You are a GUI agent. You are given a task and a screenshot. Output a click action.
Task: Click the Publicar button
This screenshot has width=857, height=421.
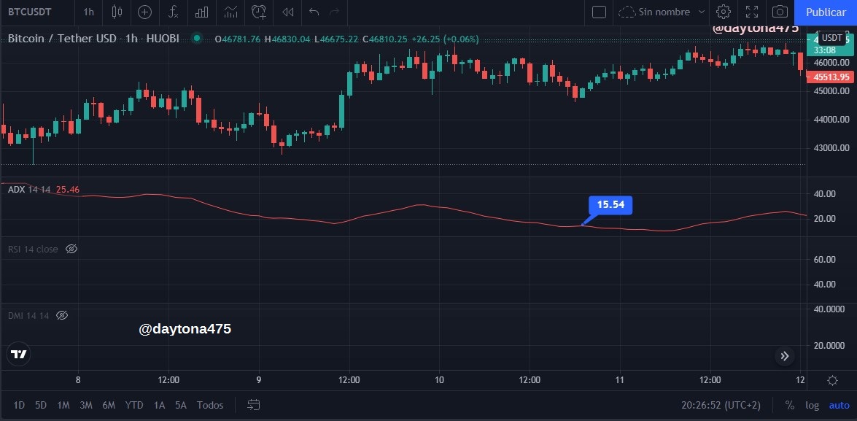point(826,12)
